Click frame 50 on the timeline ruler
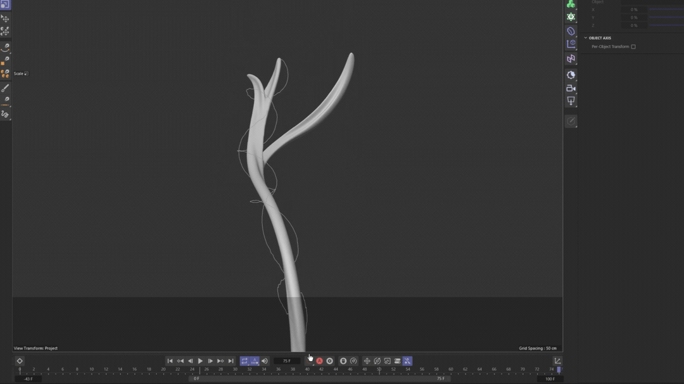Image resolution: width=684 pixels, height=384 pixels. pos(379,369)
